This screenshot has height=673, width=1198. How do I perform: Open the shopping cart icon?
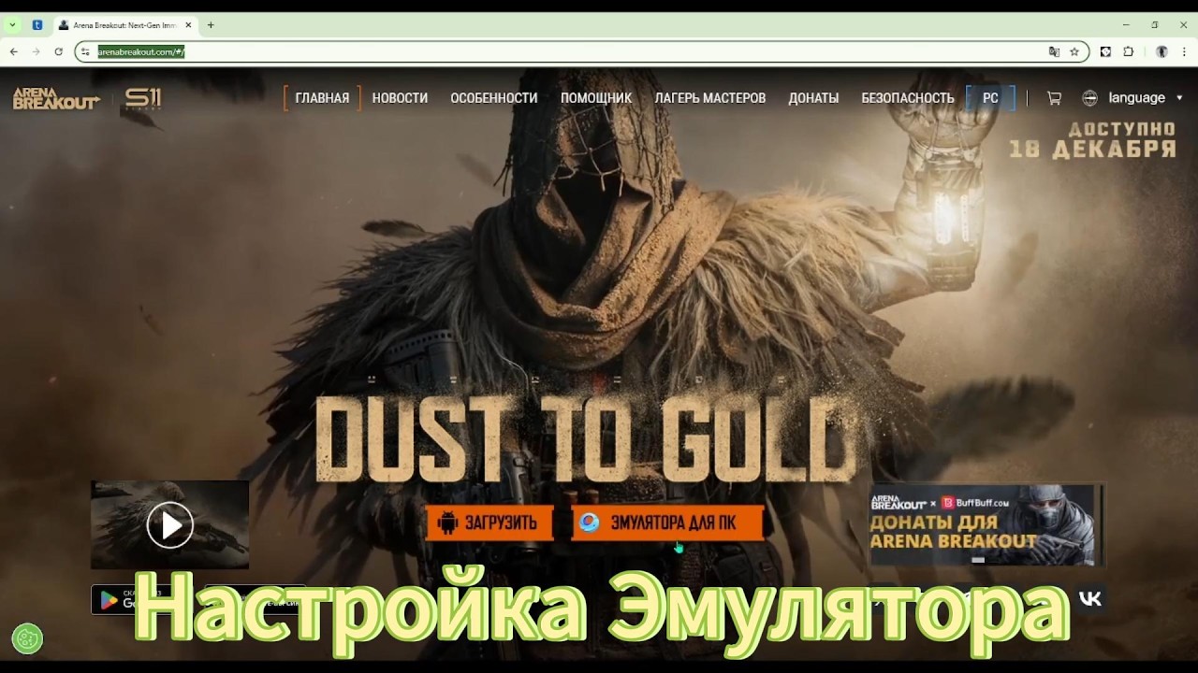pyautogui.click(x=1054, y=98)
